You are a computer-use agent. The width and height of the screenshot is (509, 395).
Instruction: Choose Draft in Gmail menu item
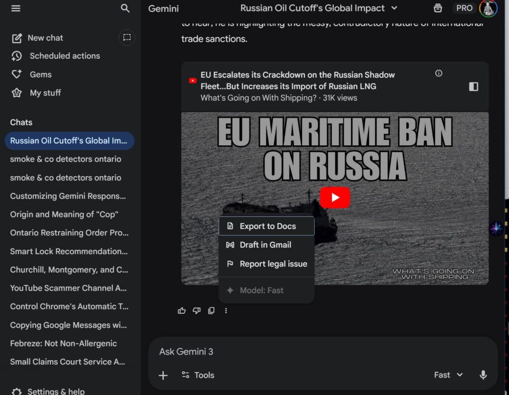click(x=265, y=245)
